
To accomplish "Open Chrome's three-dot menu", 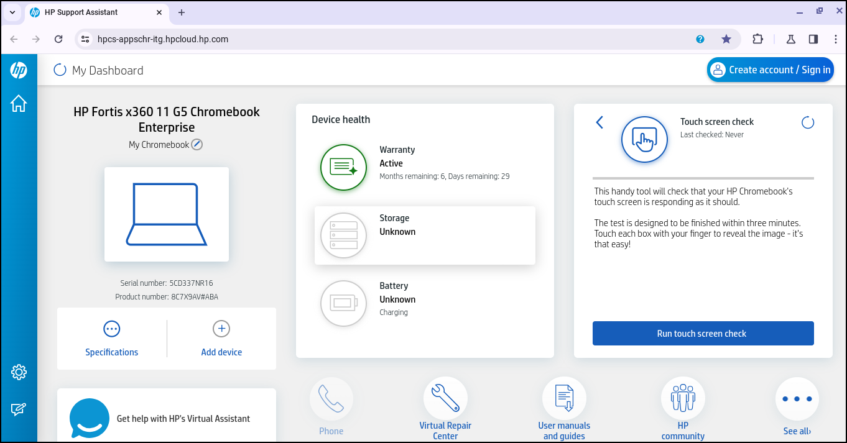I will (836, 39).
